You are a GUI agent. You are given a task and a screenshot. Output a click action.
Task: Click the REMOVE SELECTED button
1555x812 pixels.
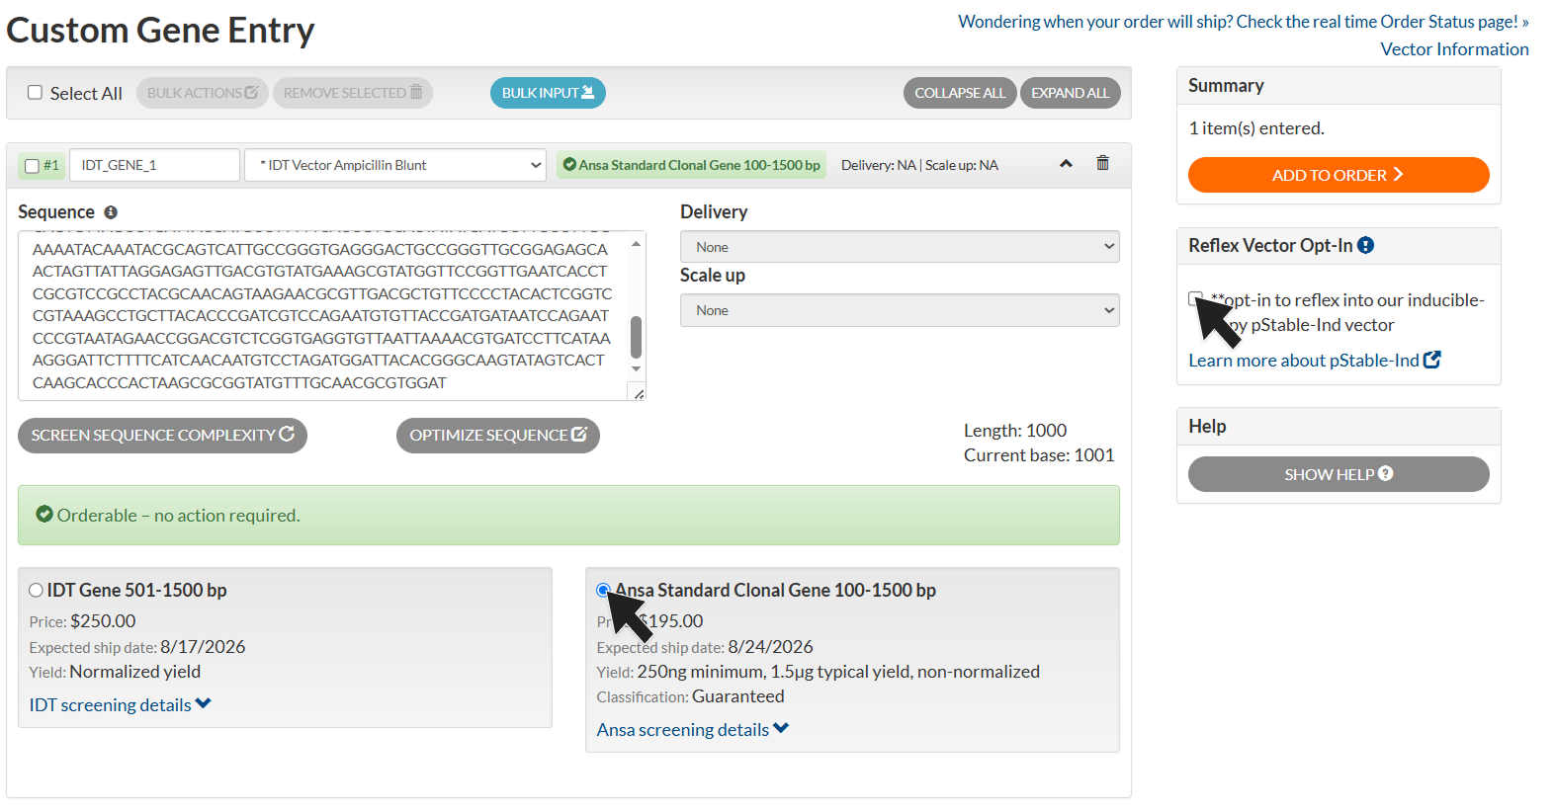[353, 93]
